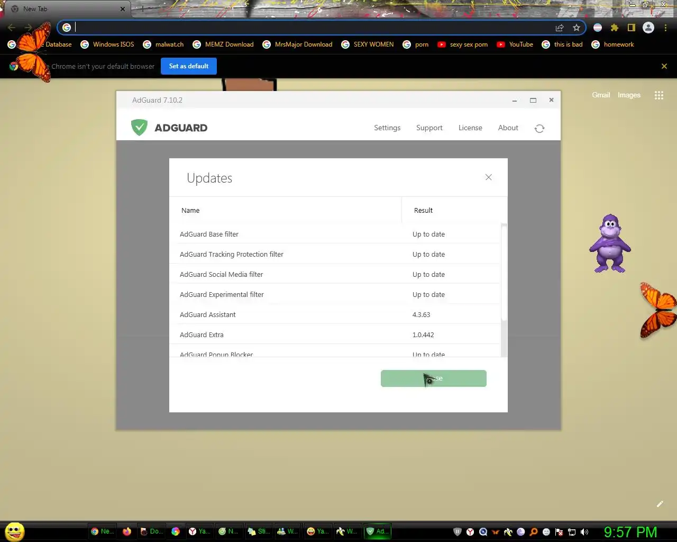Screen dimensions: 677x542
Task: Click the extension icon left of puzzle piece
Action: pyautogui.click(x=598, y=28)
